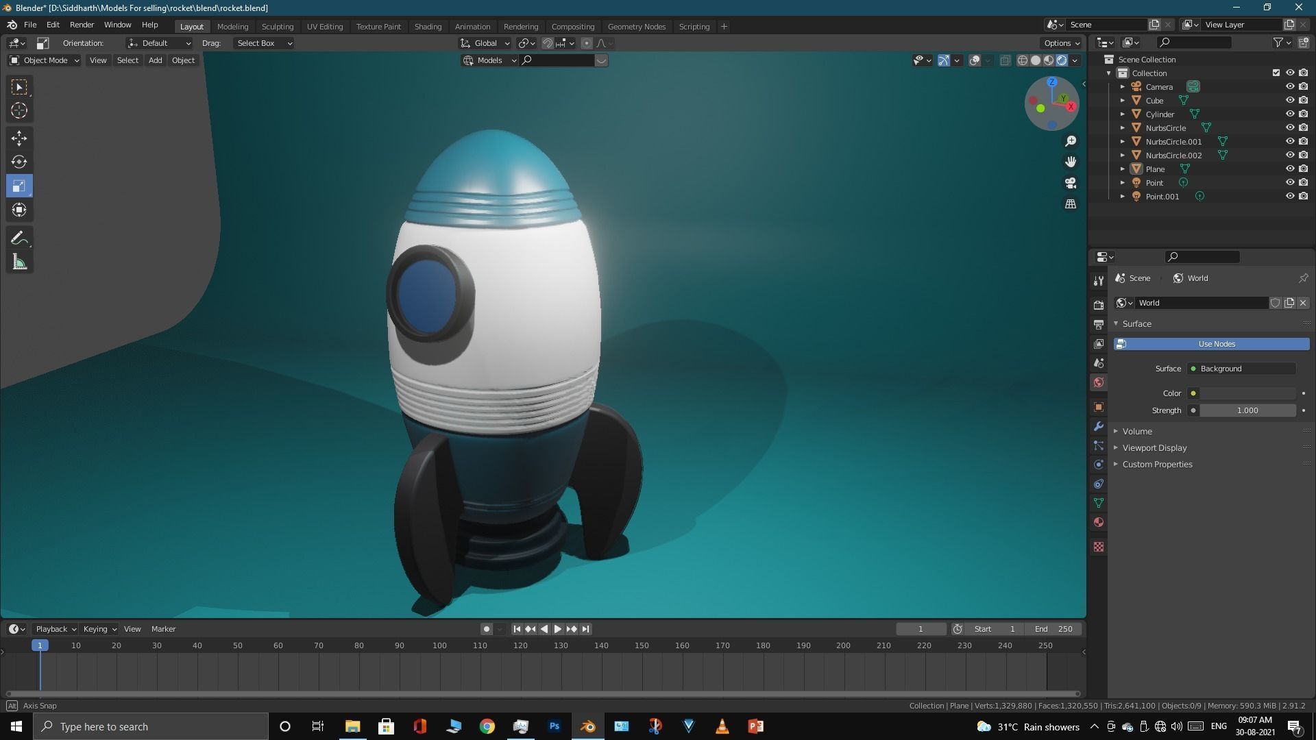Open Material properties tab icon
1316x740 pixels.
(1099, 522)
